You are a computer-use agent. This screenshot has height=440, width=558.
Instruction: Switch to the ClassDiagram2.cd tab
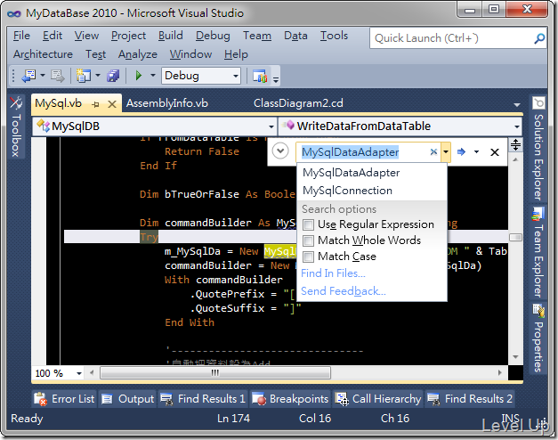pos(298,103)
